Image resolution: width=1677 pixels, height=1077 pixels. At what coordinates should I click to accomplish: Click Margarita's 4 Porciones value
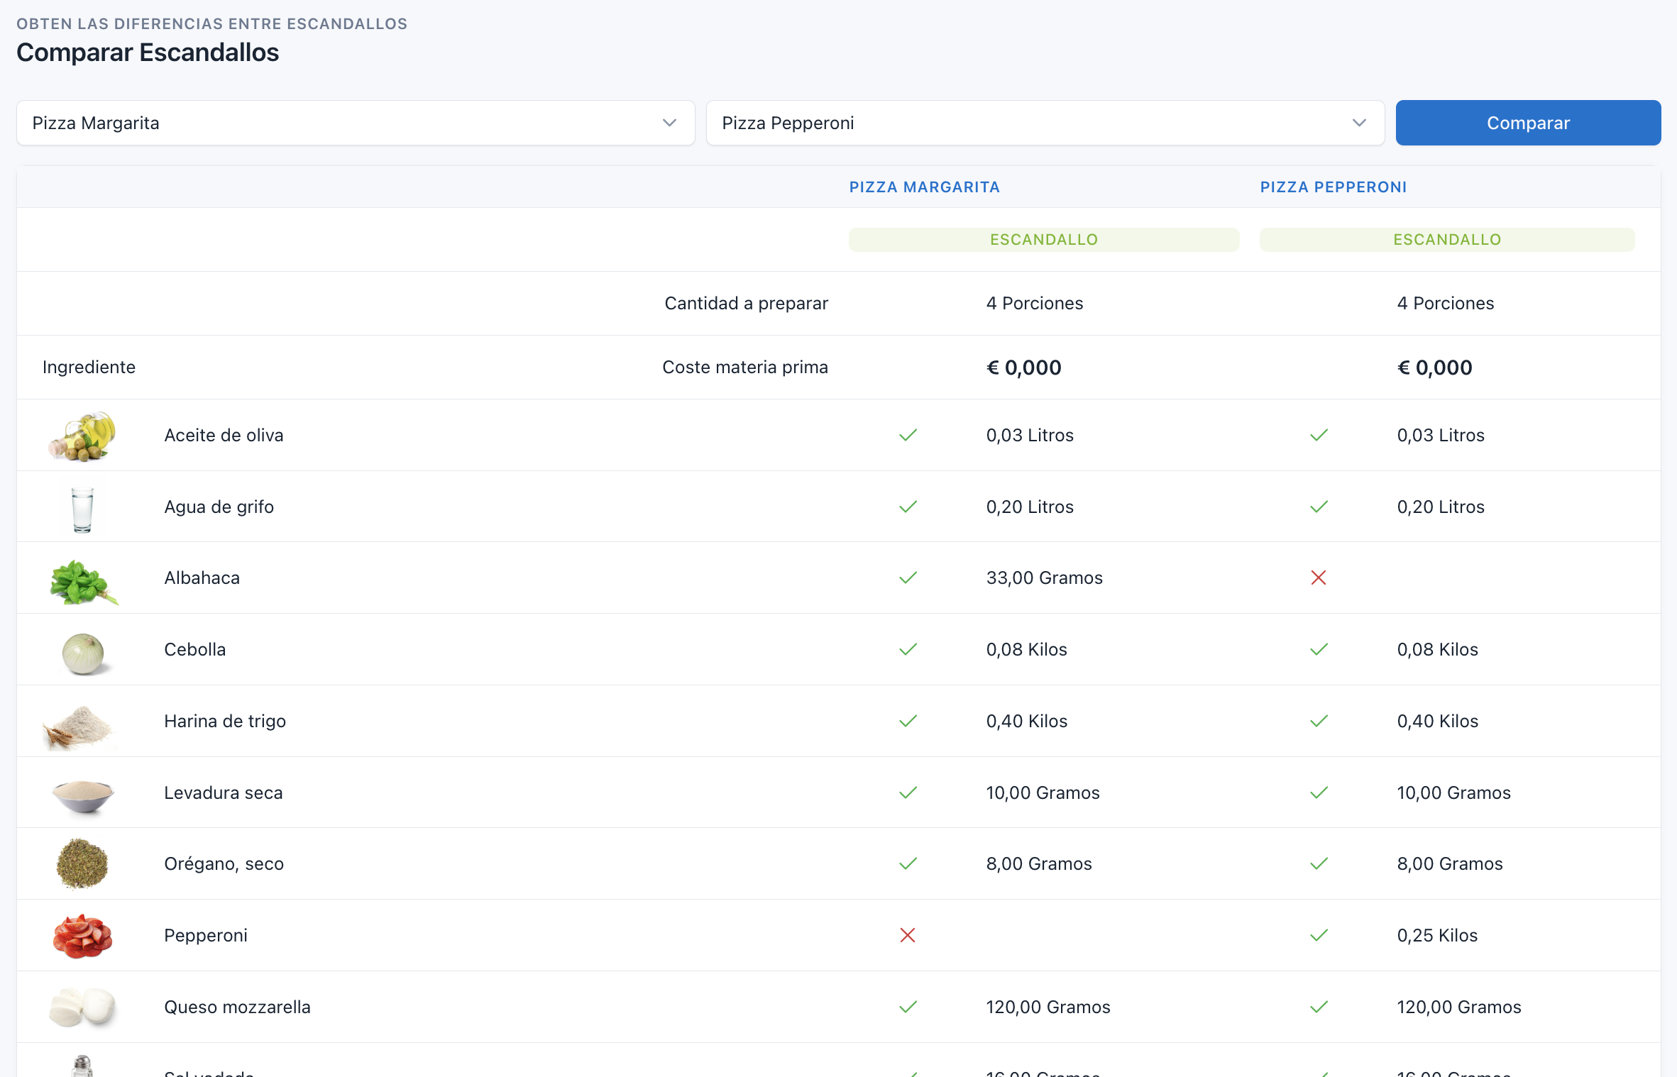click(1034, 303)
